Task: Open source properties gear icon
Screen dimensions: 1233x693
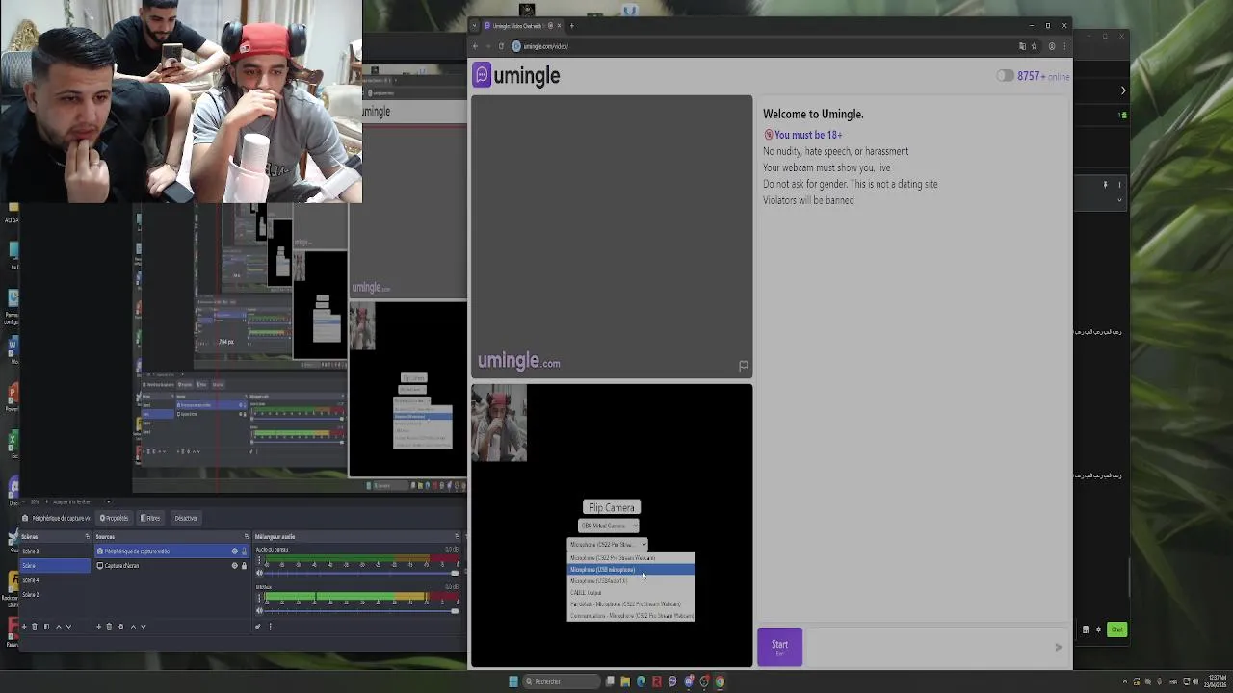Action: pos(121,627)
